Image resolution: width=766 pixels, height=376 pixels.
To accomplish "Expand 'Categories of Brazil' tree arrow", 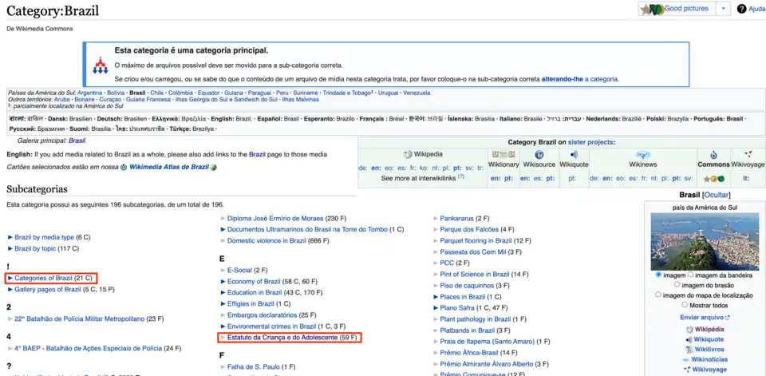I will (10, 278).
